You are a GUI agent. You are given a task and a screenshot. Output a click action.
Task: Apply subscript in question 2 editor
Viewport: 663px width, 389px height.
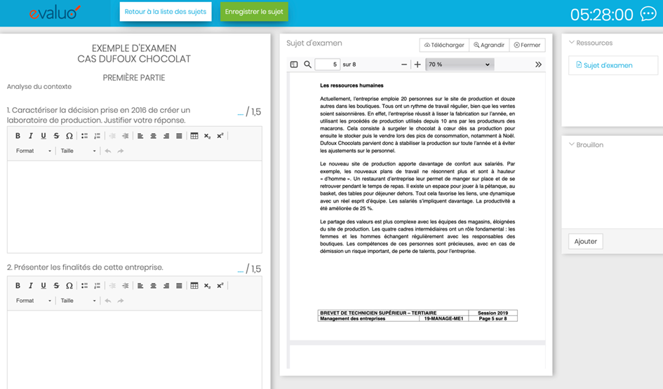click(207, 286)
